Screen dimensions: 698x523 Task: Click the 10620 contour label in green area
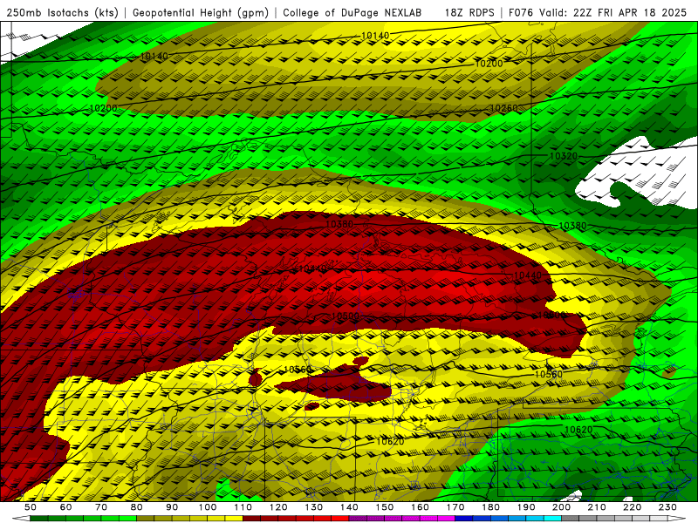pyautogui.click(x=578, y=430)
